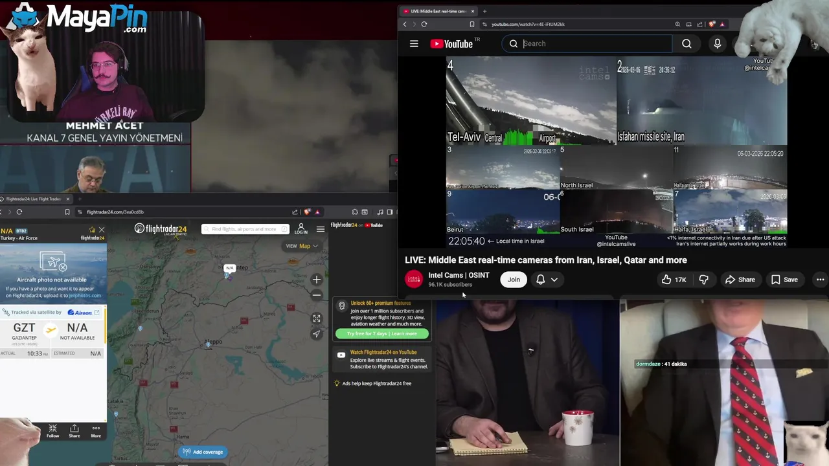Reload the Flightradar24 page
The image size is (829, 466).
pyautogui.click(x=19, y=212)
